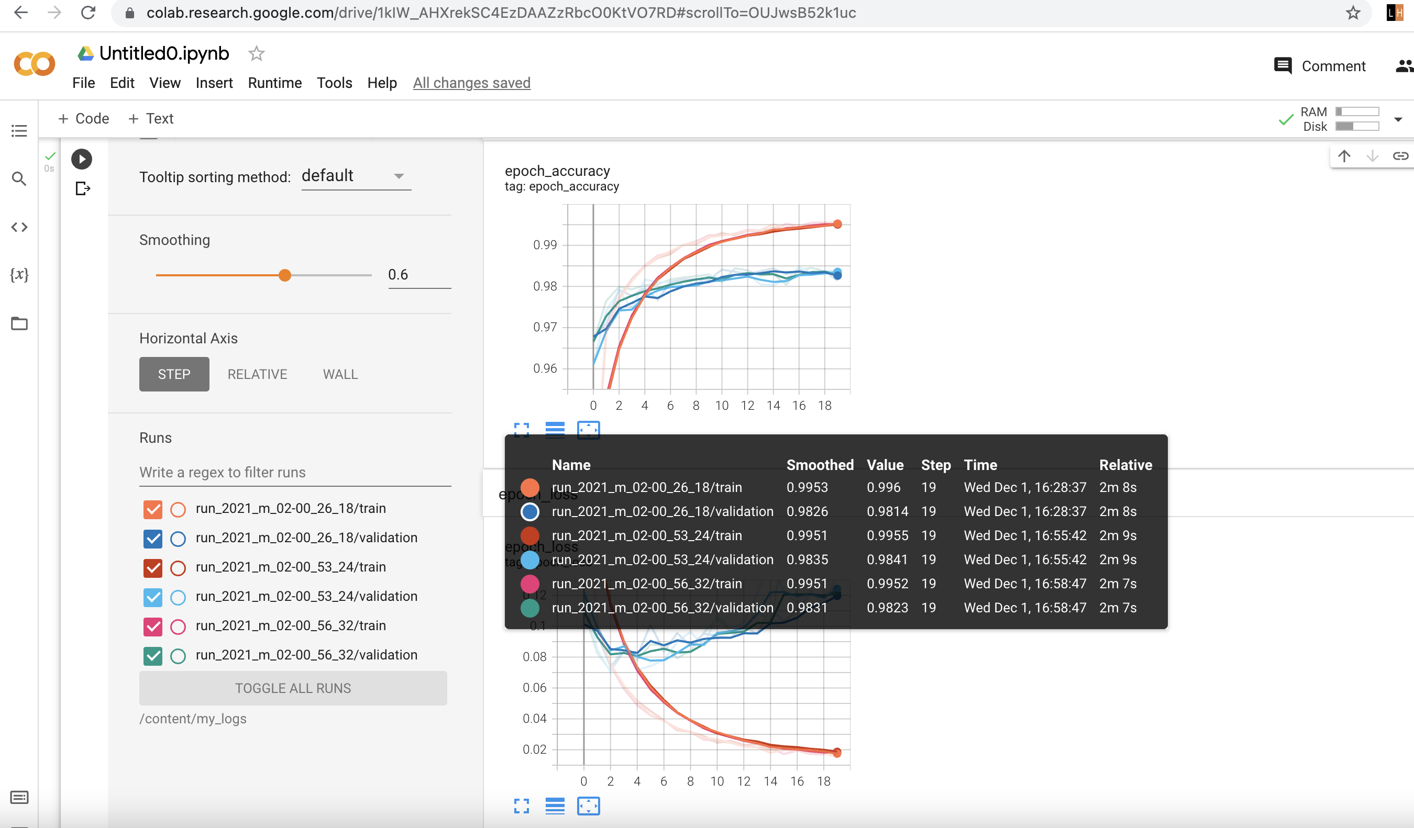Open the Files folder sidebar icon
The image size is (1414, 828).
(x=19, y=323)
